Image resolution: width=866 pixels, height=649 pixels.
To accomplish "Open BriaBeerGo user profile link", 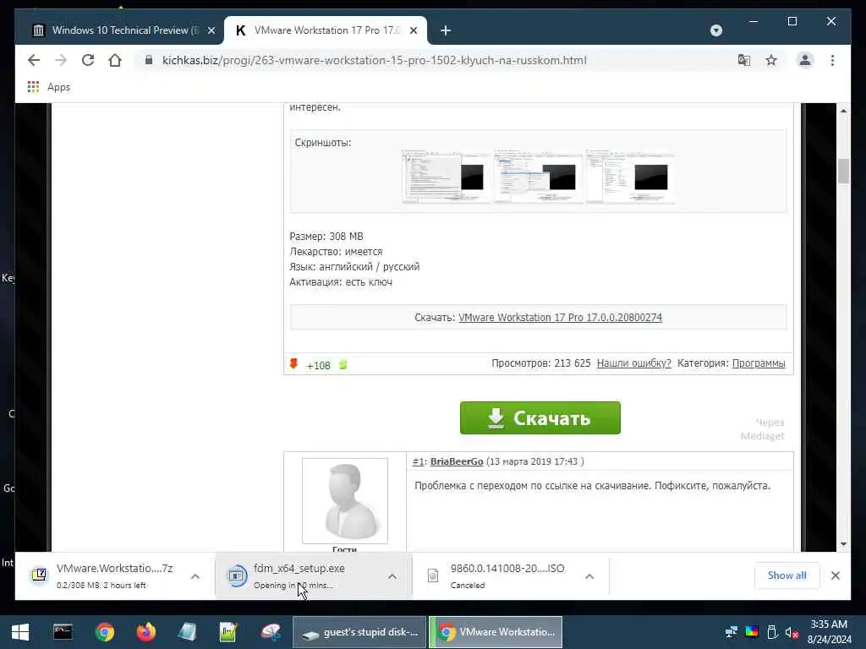I will [457, 461].
